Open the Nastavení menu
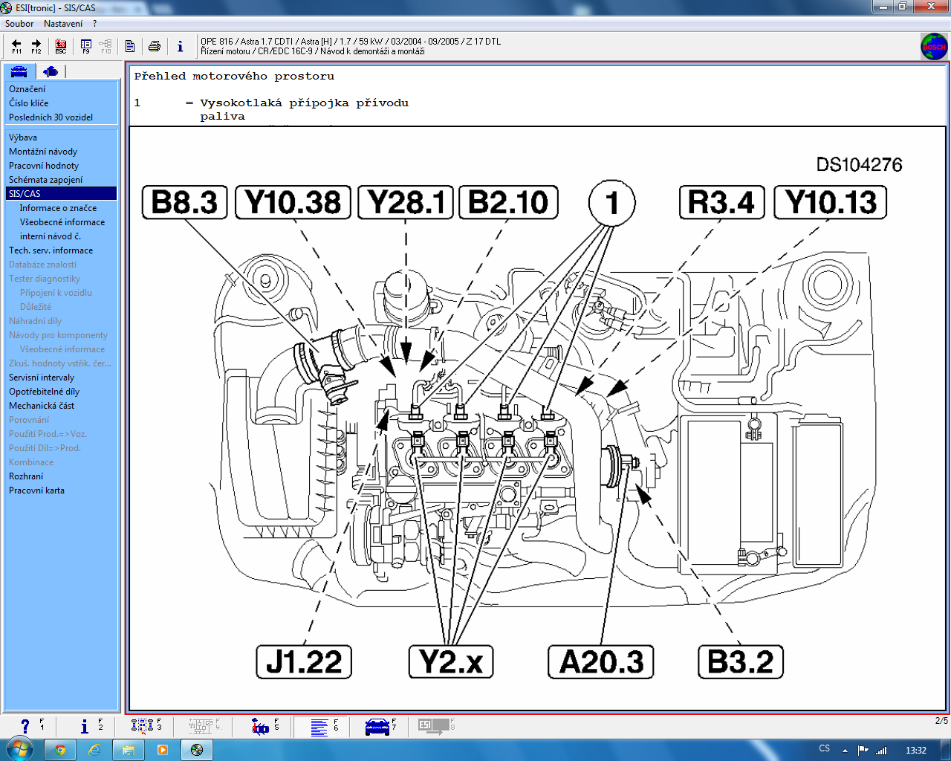Screen dimensions: 951x761 [x=63, y=24]
